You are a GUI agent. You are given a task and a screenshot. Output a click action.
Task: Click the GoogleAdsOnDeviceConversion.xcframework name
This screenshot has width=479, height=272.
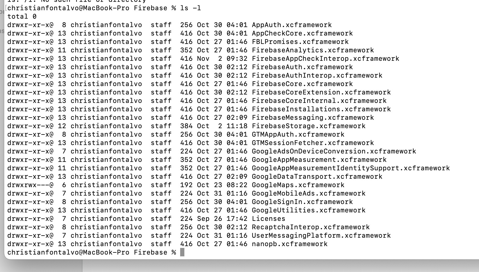pyautogui.click(x=334, y=151)
